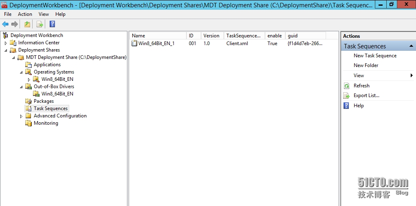Sort by the Version column header
This screenshot has width=416, height=206.
pos(212,36)
